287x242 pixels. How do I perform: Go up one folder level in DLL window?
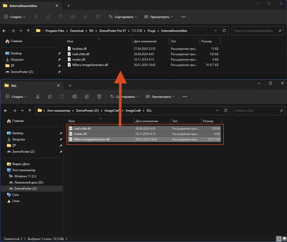coord(30,111)
